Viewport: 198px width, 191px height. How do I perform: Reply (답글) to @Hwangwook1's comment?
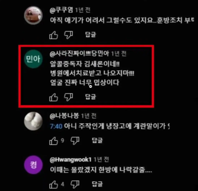[x=97, y=184]
